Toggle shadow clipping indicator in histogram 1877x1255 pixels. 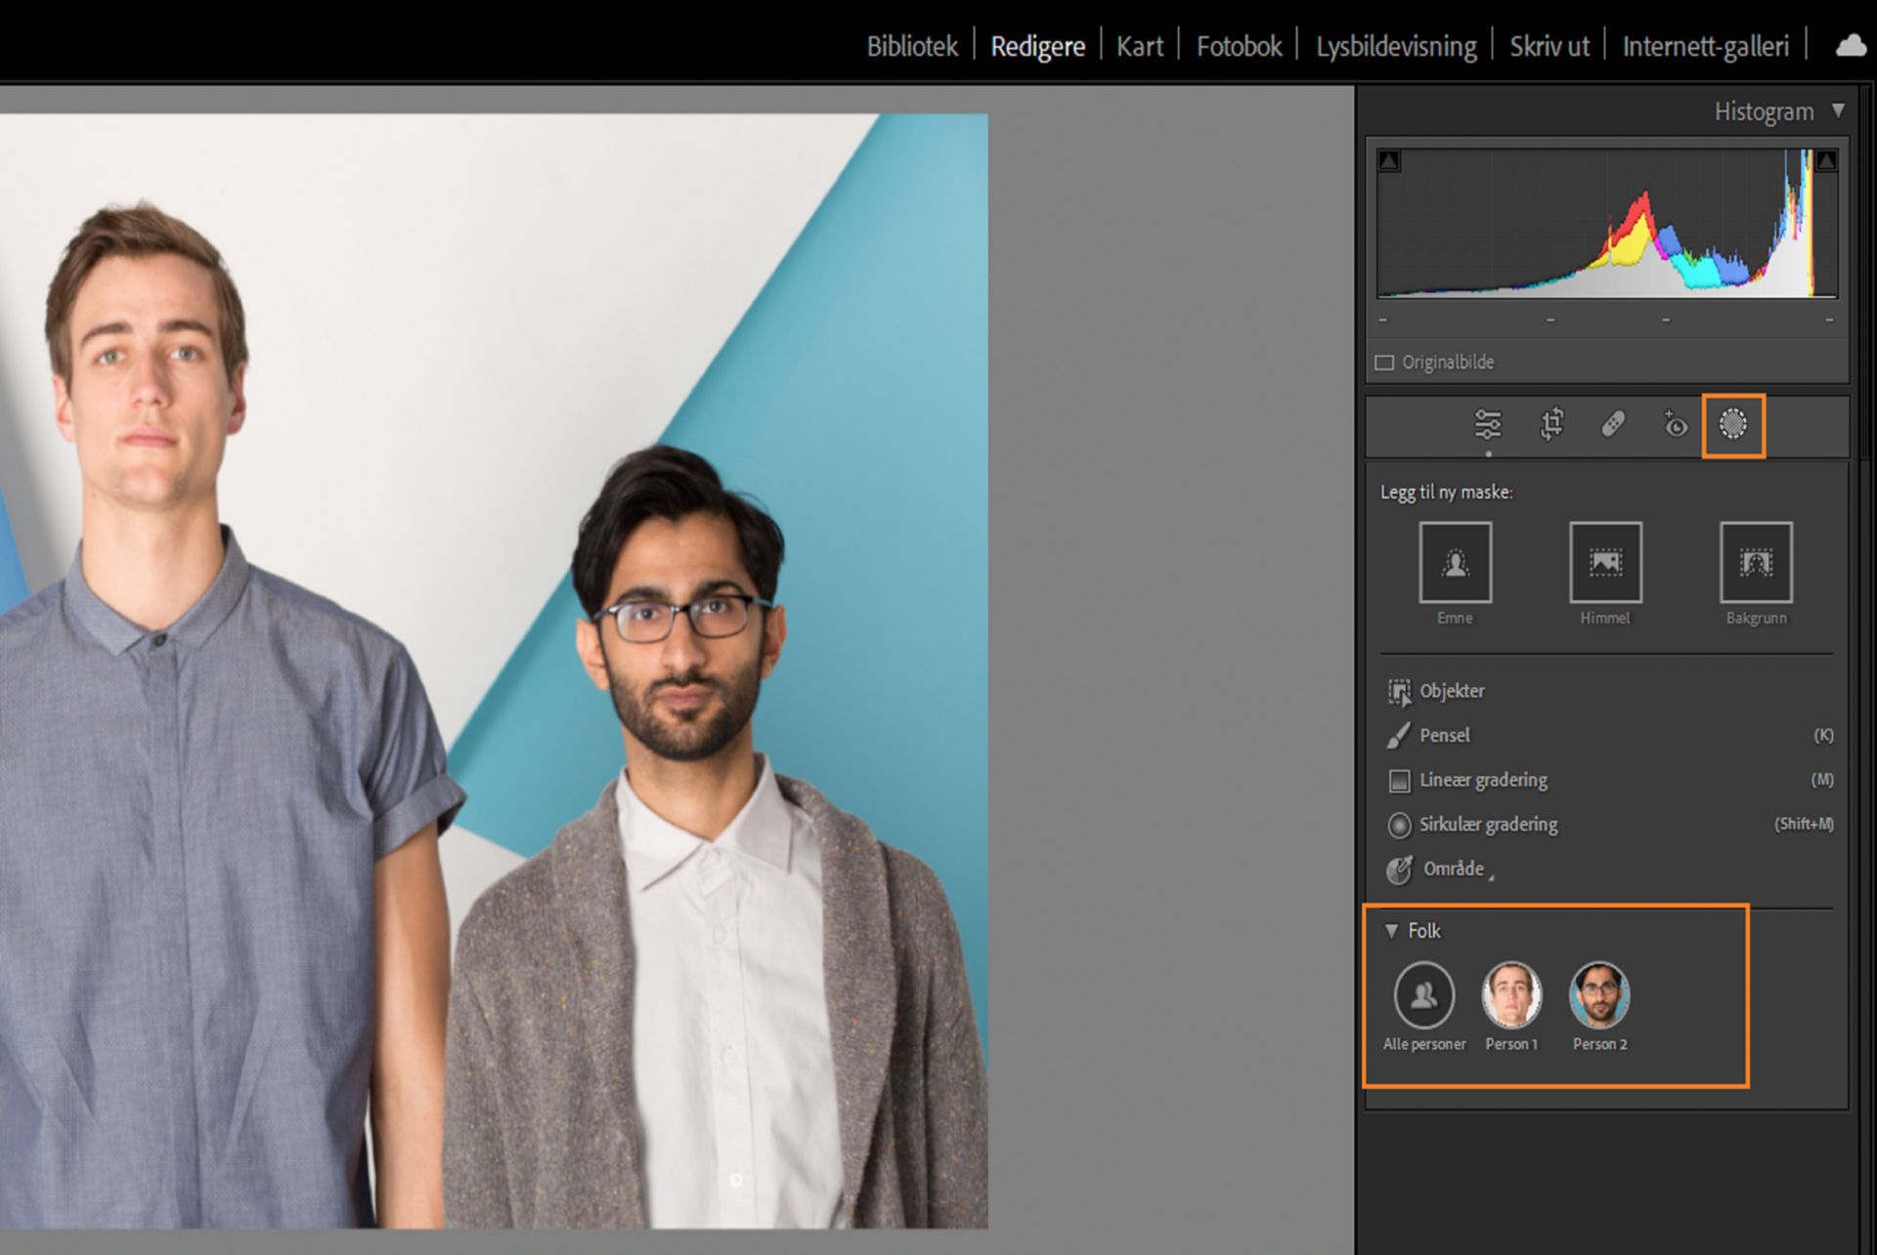pyautogui.click(x=1389, y=161)
